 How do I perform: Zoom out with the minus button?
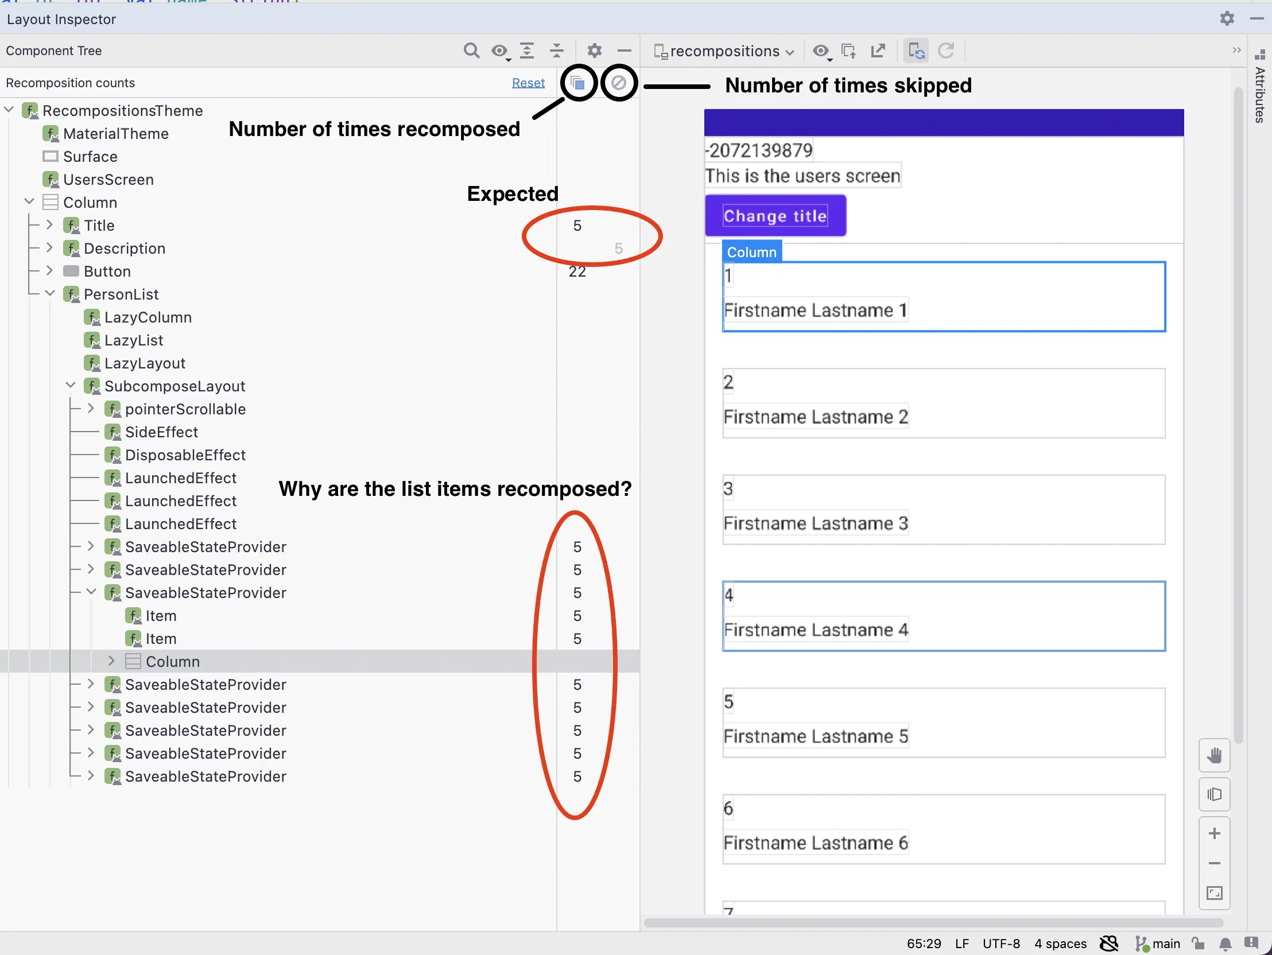point(1215,864)
